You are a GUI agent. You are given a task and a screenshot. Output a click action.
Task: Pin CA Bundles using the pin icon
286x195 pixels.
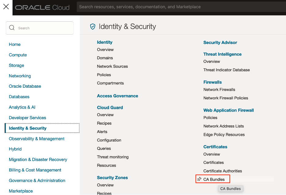pos(199,179)
